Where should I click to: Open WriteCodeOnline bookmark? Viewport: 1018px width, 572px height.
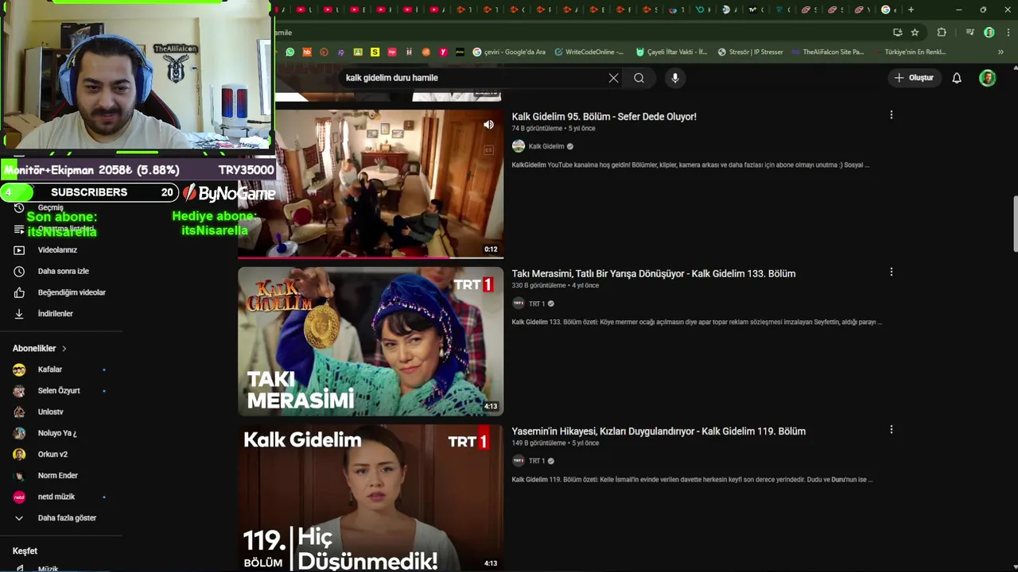coord(589,52)
